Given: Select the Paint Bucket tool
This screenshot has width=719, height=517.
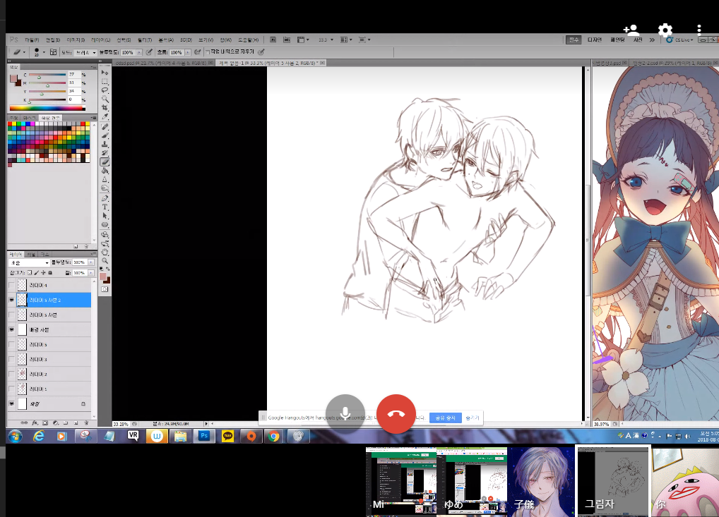Looking at the screenshot, I should 105,171.
